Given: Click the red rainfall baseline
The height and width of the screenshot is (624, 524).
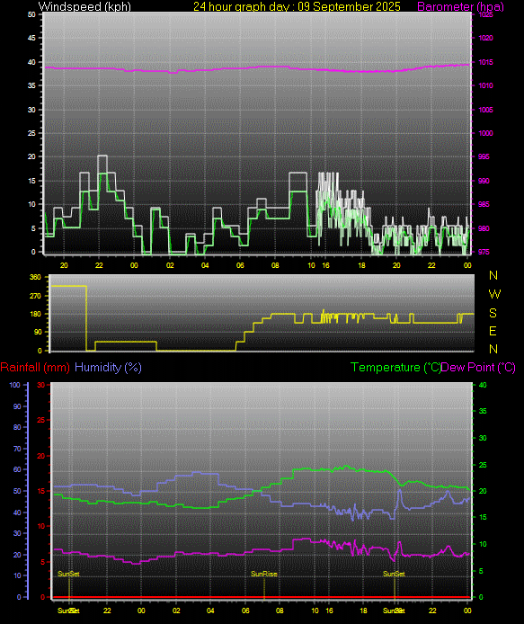Looking at the screenshot, I should click(262, 597).
